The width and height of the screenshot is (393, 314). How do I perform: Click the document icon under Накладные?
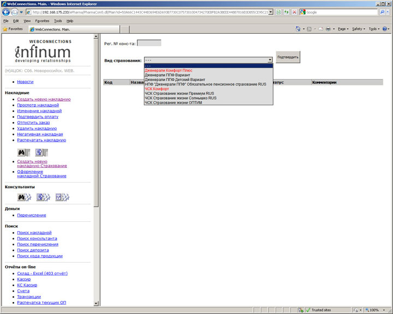(x=41, y=152)
